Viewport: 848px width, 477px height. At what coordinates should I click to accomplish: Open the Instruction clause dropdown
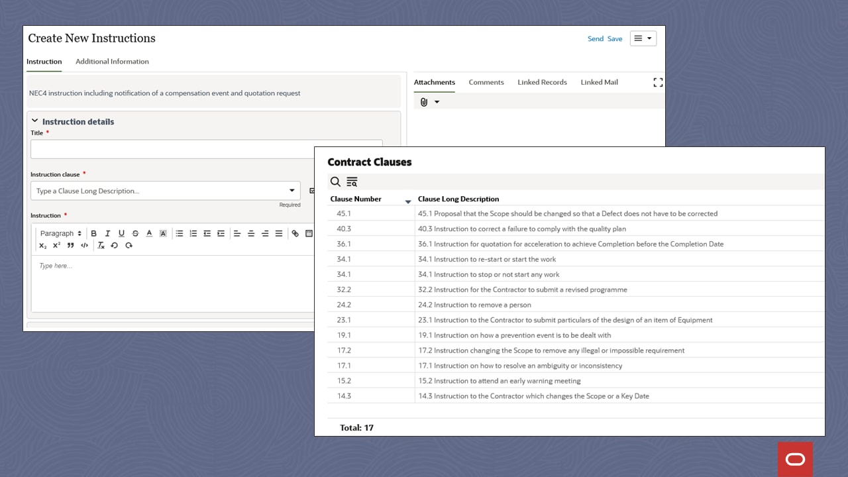[291, 191]
